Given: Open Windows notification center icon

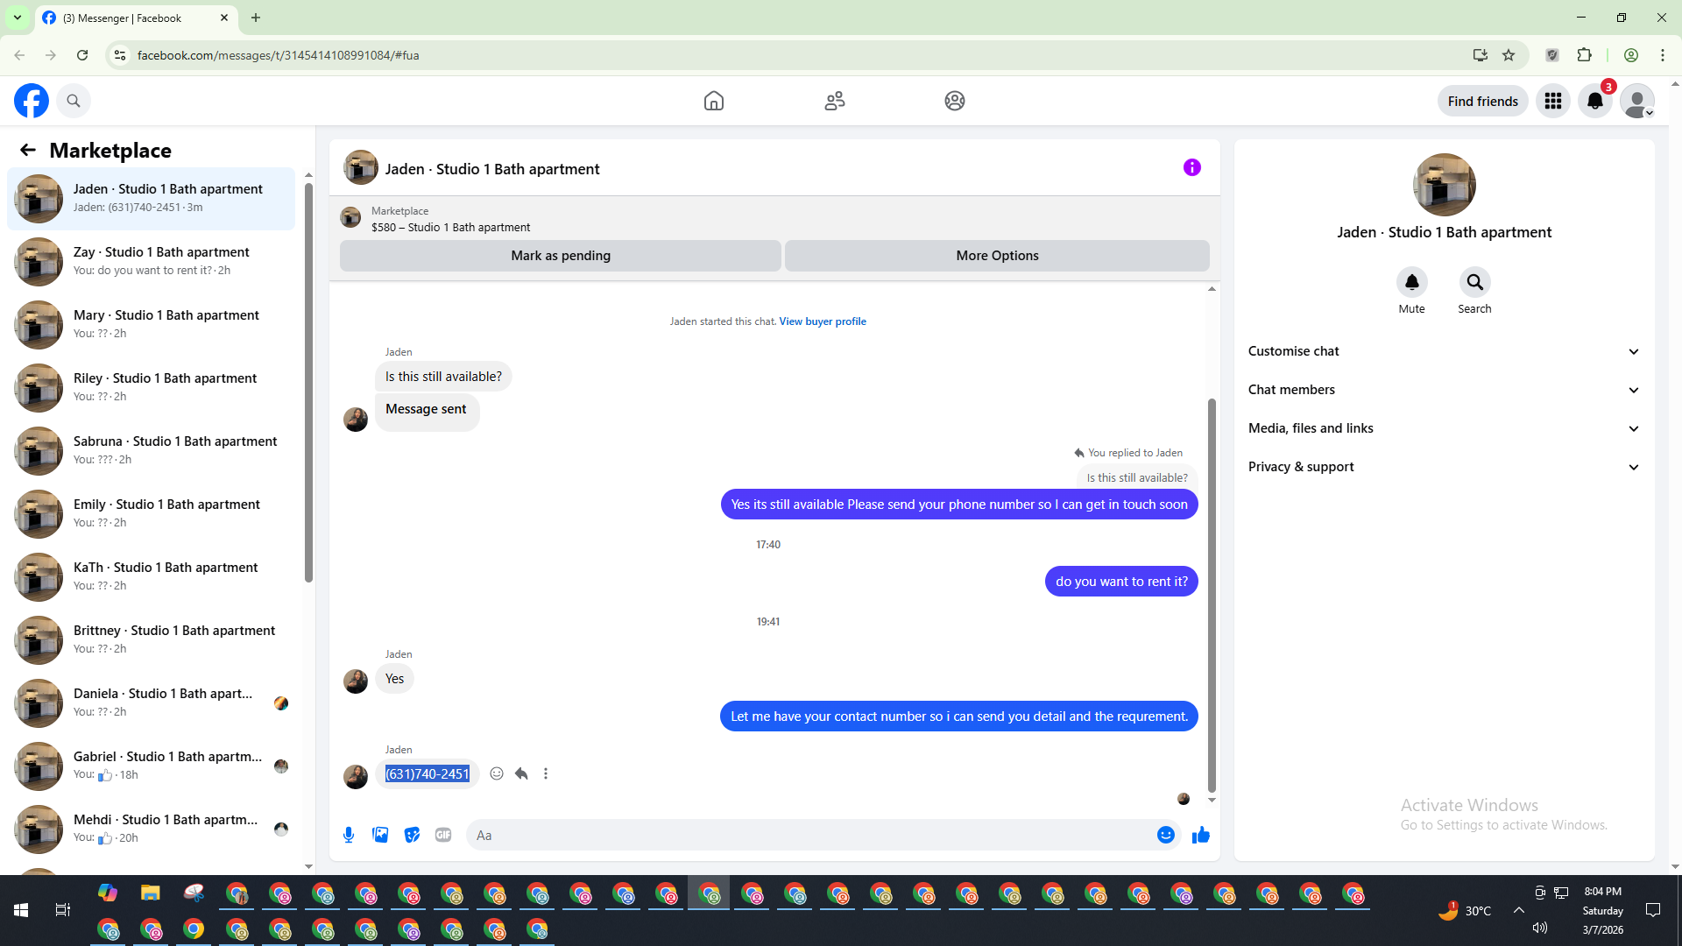Looking at the screenshot, I should tap(1653, 910).
